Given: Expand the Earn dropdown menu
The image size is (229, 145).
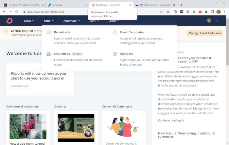Looking at the screenshot, I should tap(94, 21).
